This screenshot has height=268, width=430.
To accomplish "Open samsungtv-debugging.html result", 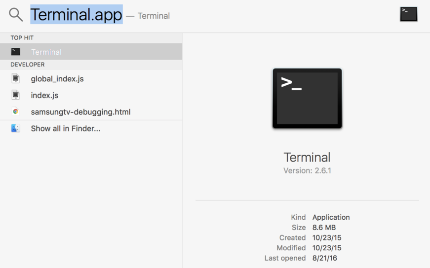I will (x=91, y=112).
